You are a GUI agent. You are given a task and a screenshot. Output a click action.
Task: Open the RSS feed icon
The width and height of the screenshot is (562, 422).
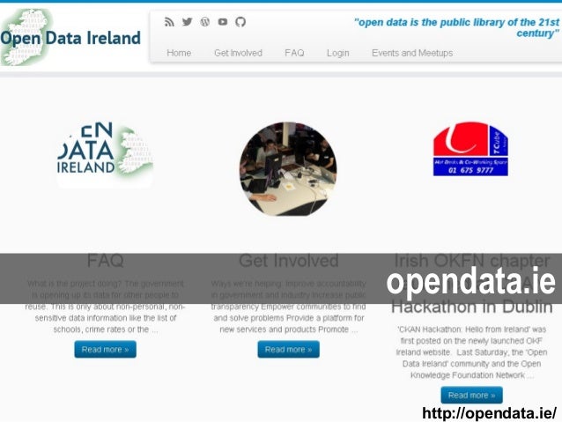click(169, 22)
